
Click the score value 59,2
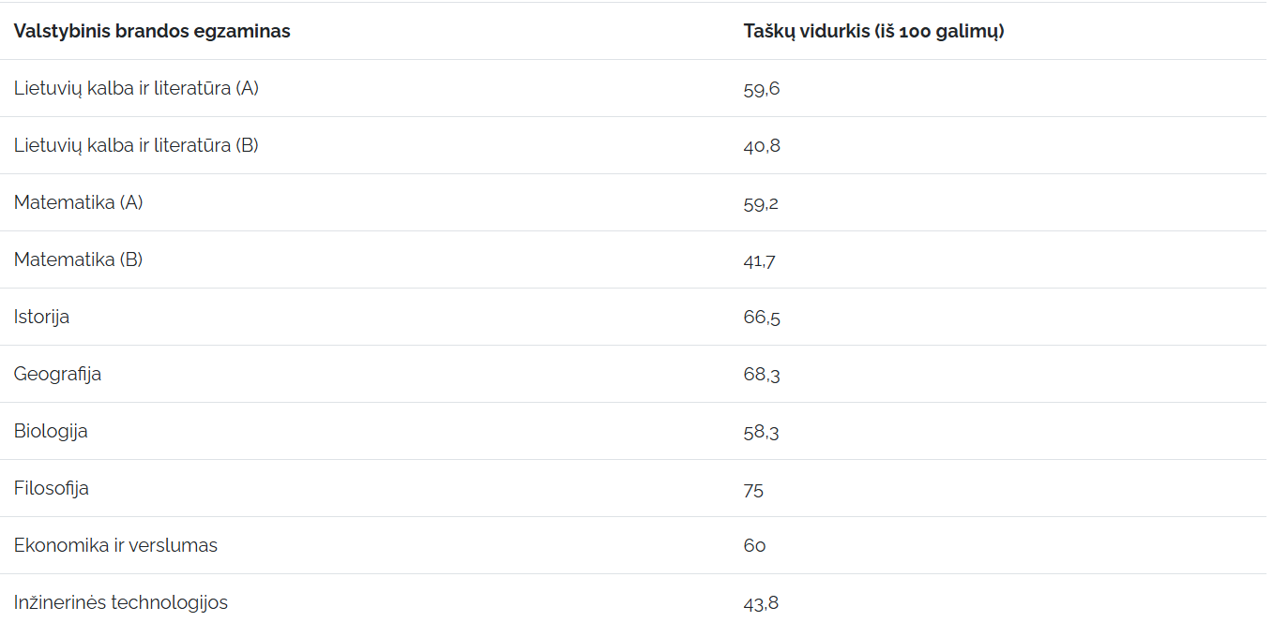(x=761, y=203)
